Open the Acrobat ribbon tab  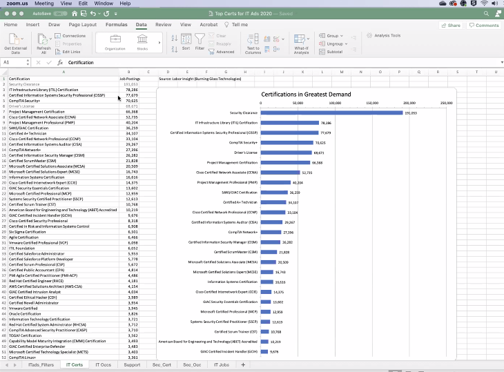tap(209, 24)
